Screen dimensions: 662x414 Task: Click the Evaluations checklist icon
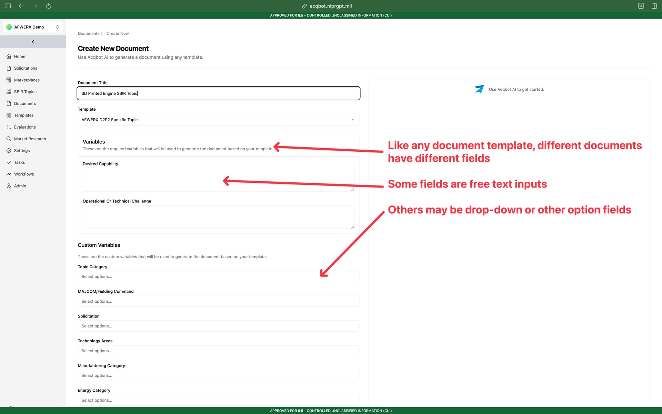9,127
